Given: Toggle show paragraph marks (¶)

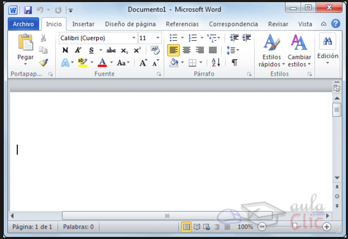Looking at the screenshot, I should (234, 62).
